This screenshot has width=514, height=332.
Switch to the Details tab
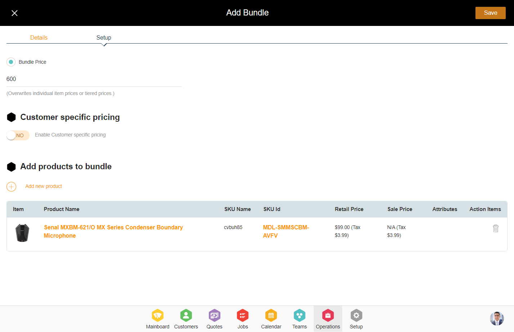[39, 37]
